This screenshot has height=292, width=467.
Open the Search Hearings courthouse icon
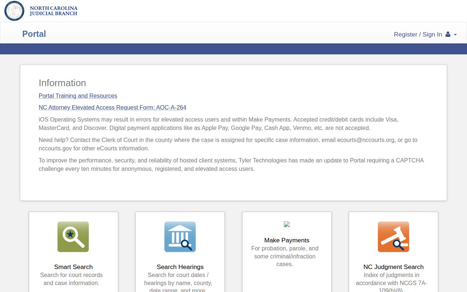[180, 237]
